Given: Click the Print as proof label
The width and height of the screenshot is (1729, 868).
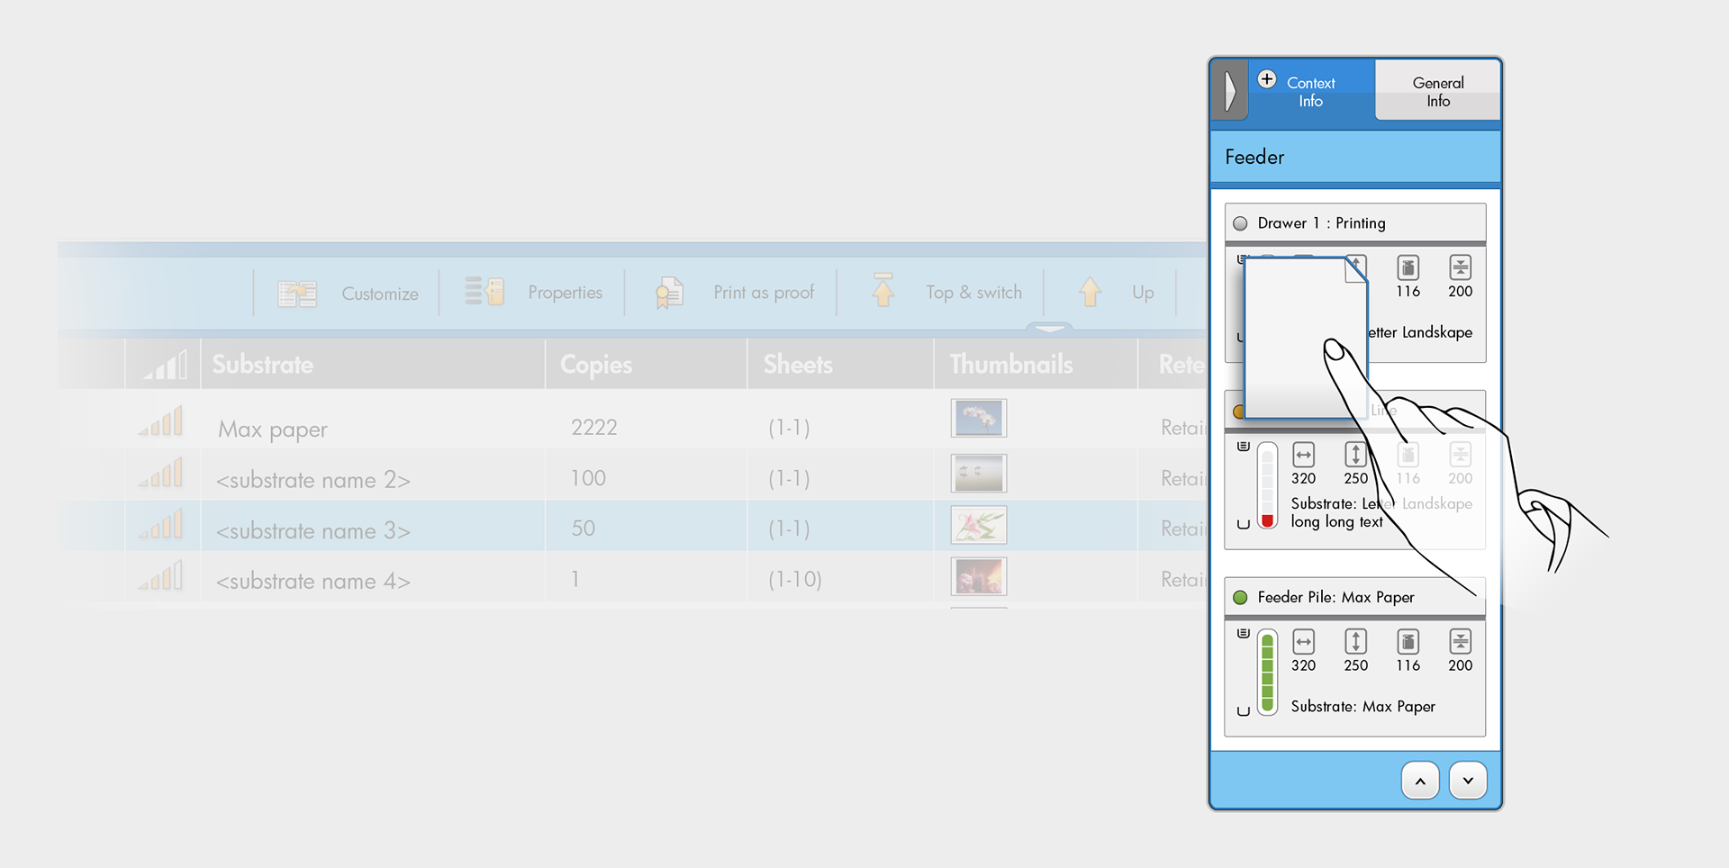Looking at the screenshot, I should tap(764, 293).
